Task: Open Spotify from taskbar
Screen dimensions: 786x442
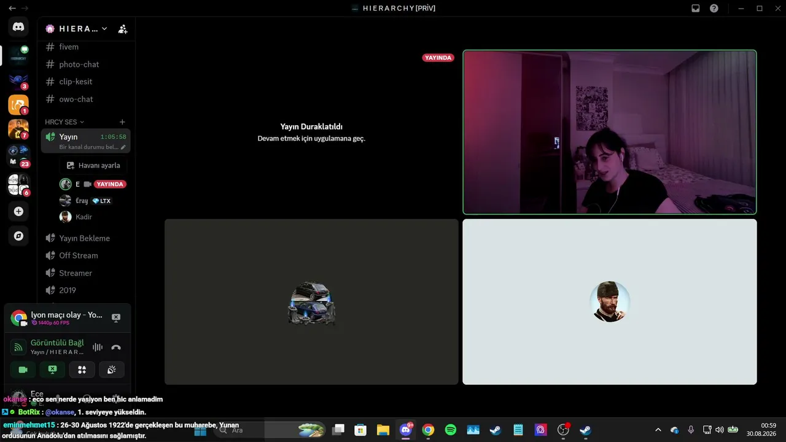Action: coord(451,430)
